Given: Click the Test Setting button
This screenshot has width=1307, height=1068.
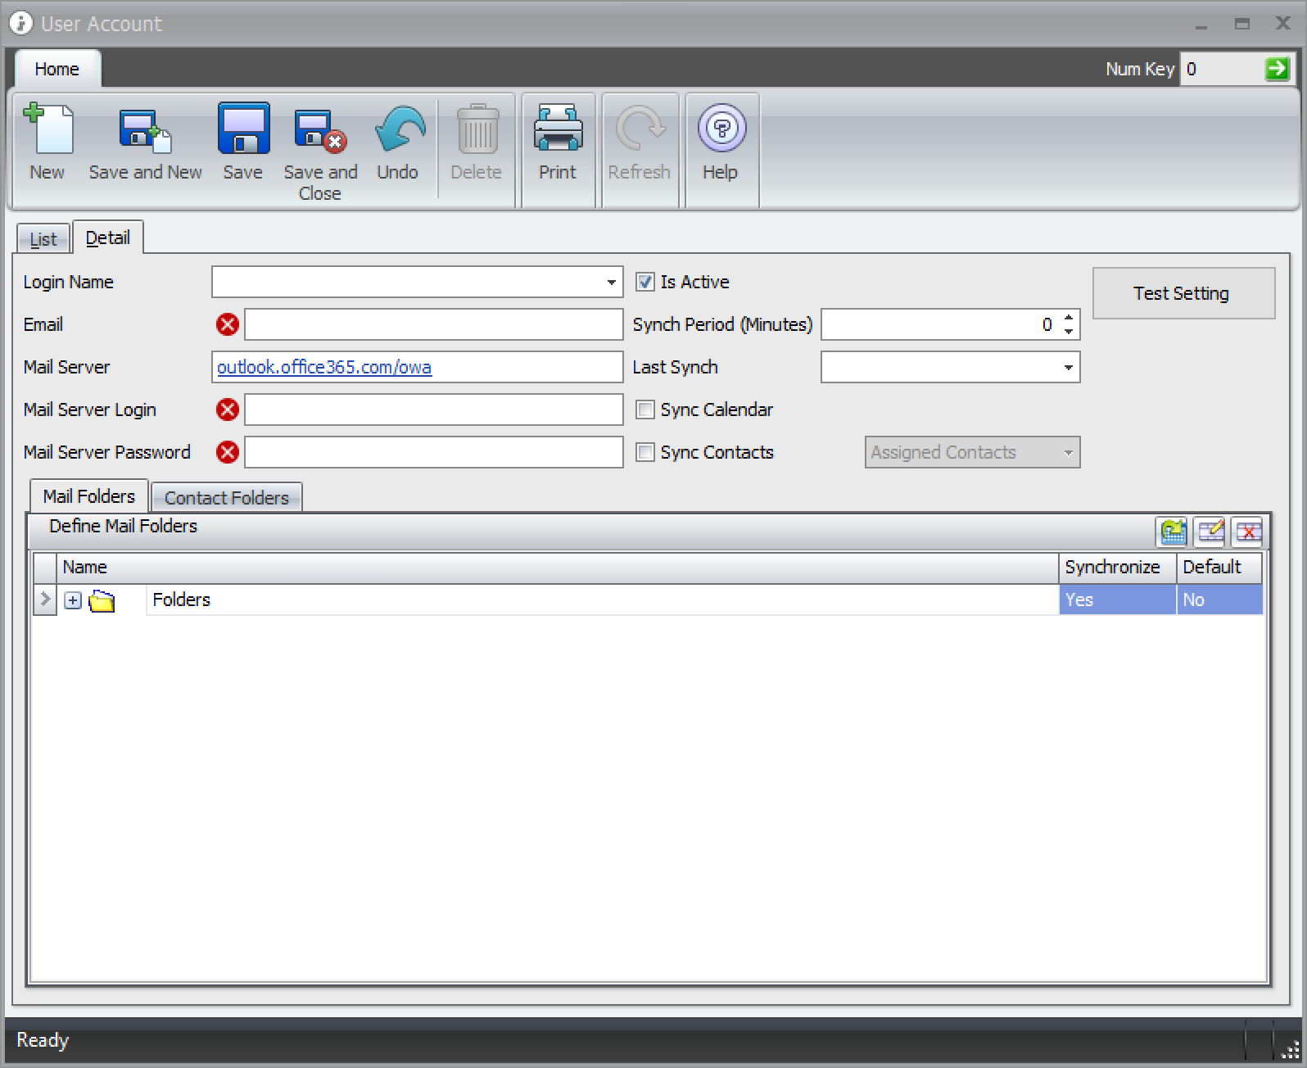Looking at the screenshot, I should click(1183, 293).
